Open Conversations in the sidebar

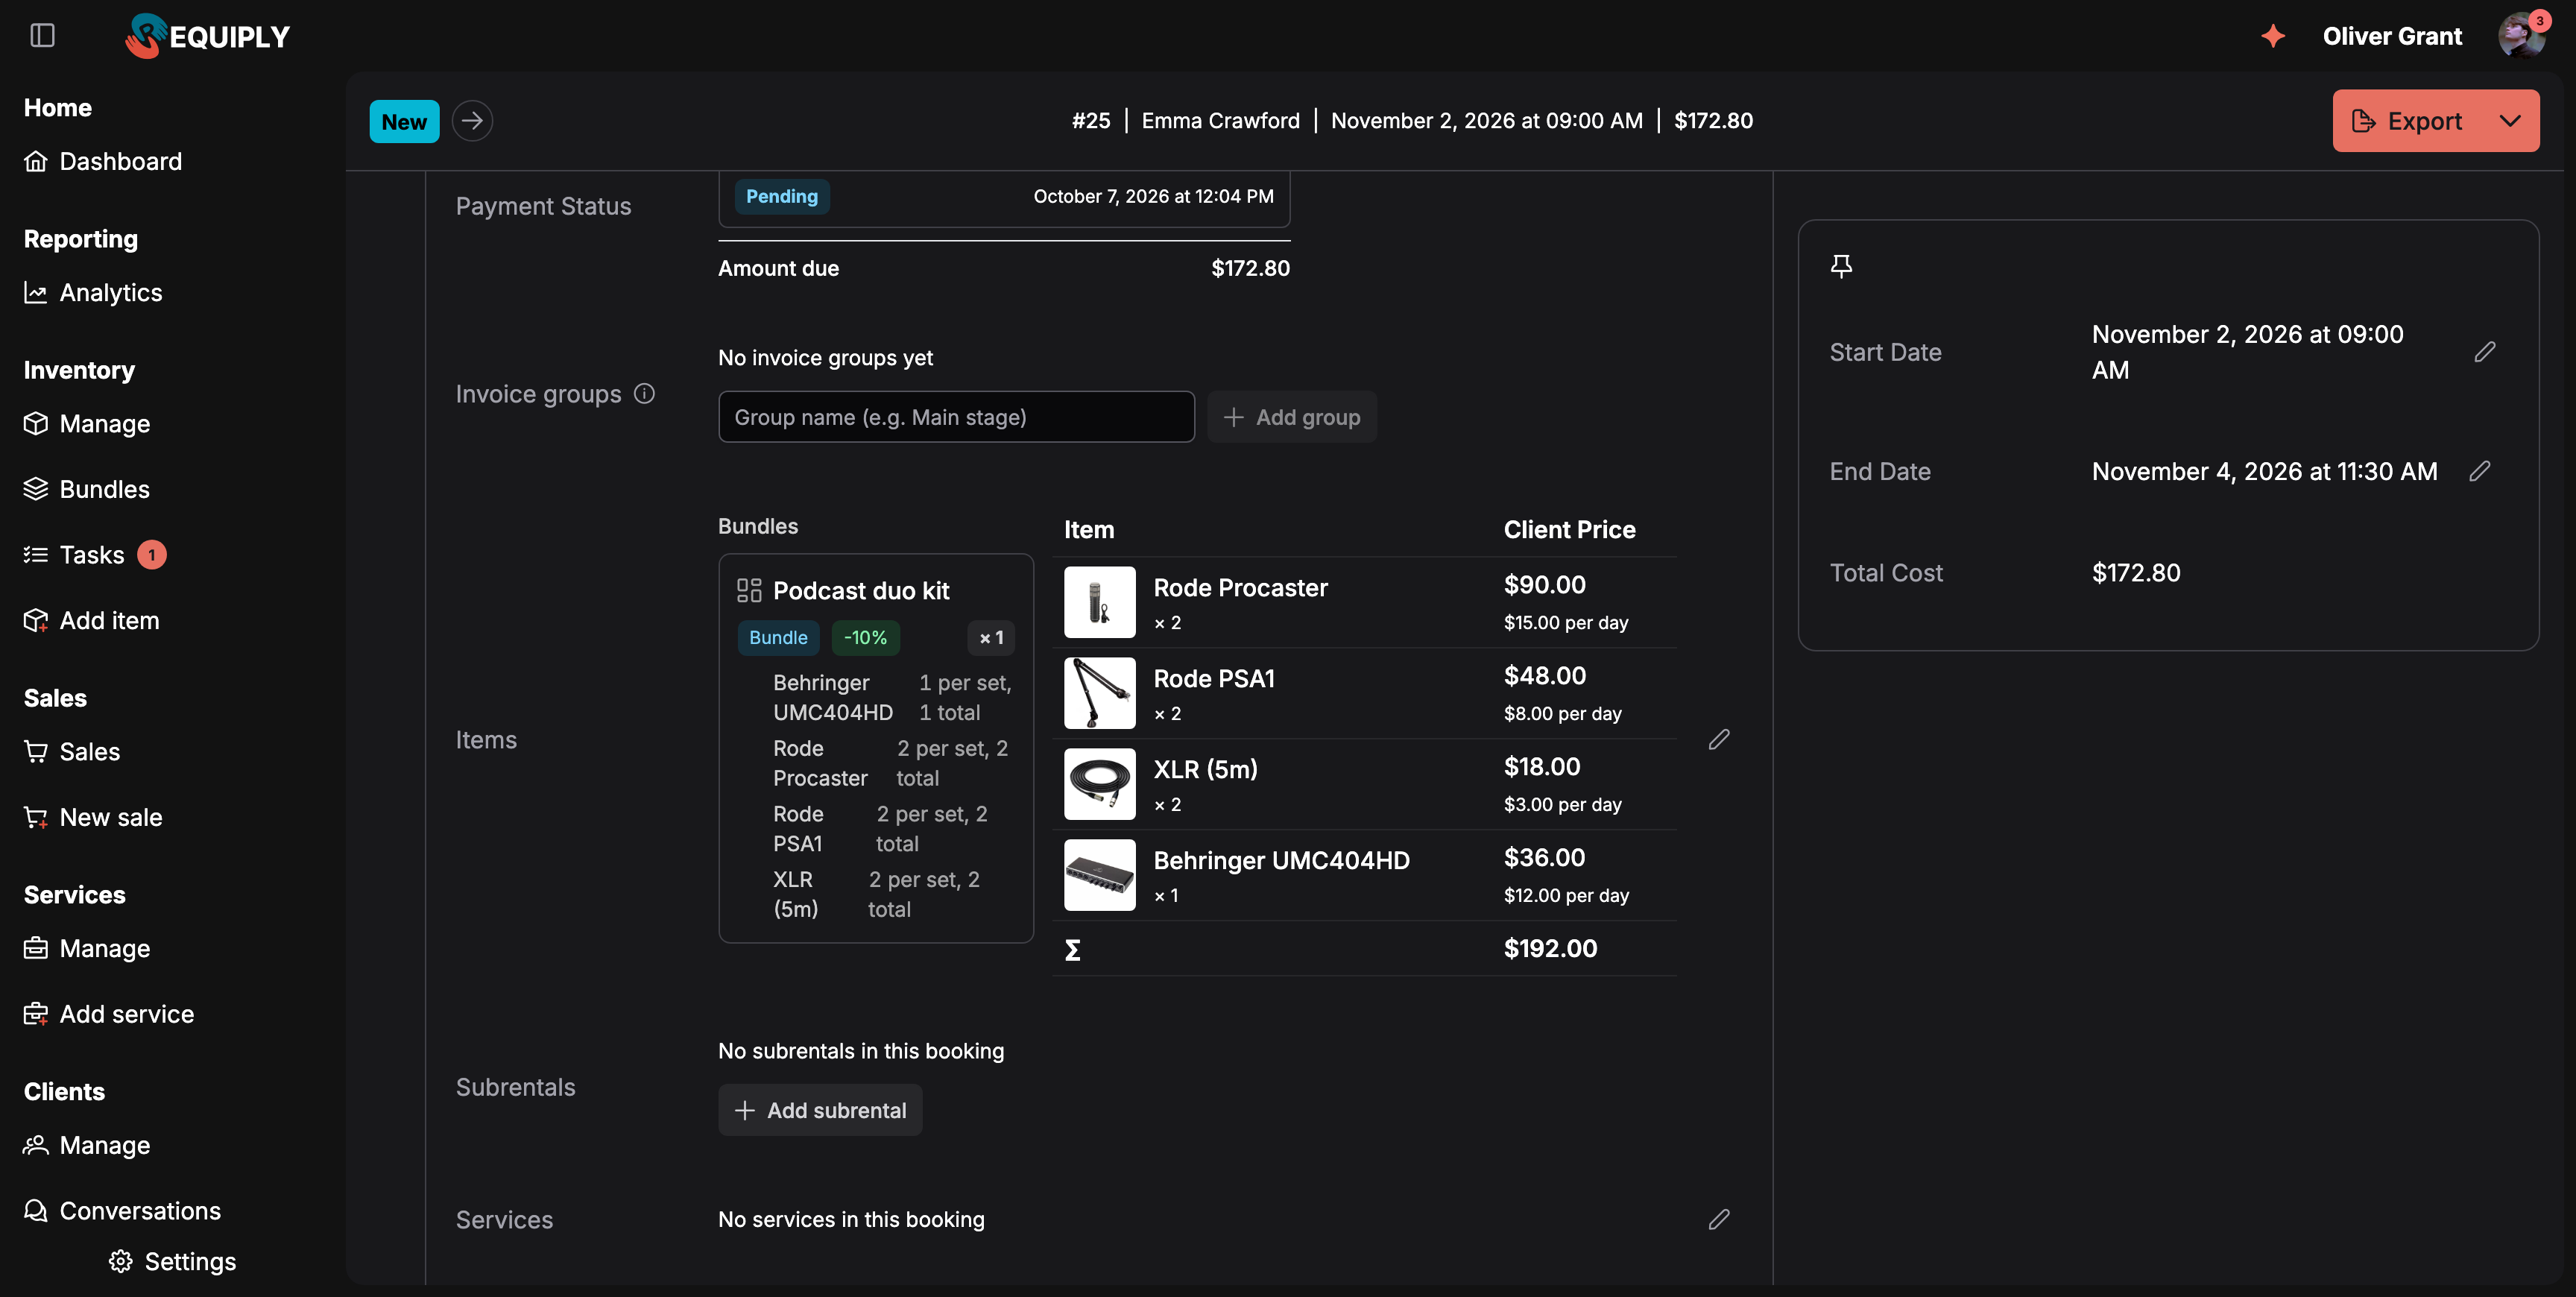pyautogui.click(x=122, y=1210)
